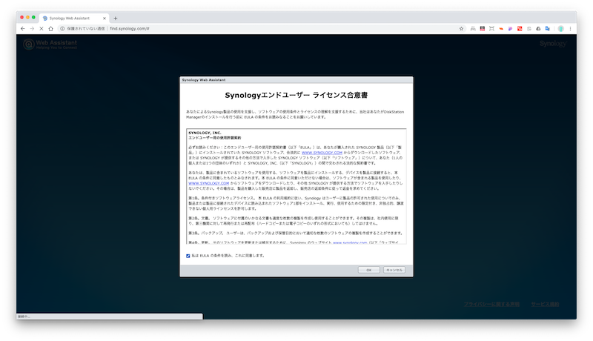Open WWW.SYNOLOGY.COM link in second EULA paragraph
Image resolution: width=593 pixels, height=341 pixels.
(x=209, y=183)
